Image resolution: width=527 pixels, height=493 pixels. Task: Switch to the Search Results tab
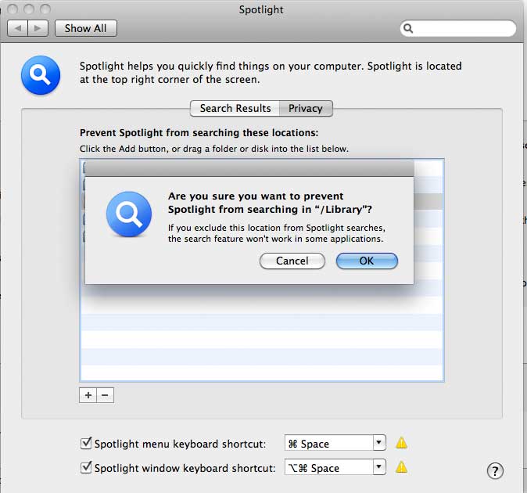pos(235,108)
